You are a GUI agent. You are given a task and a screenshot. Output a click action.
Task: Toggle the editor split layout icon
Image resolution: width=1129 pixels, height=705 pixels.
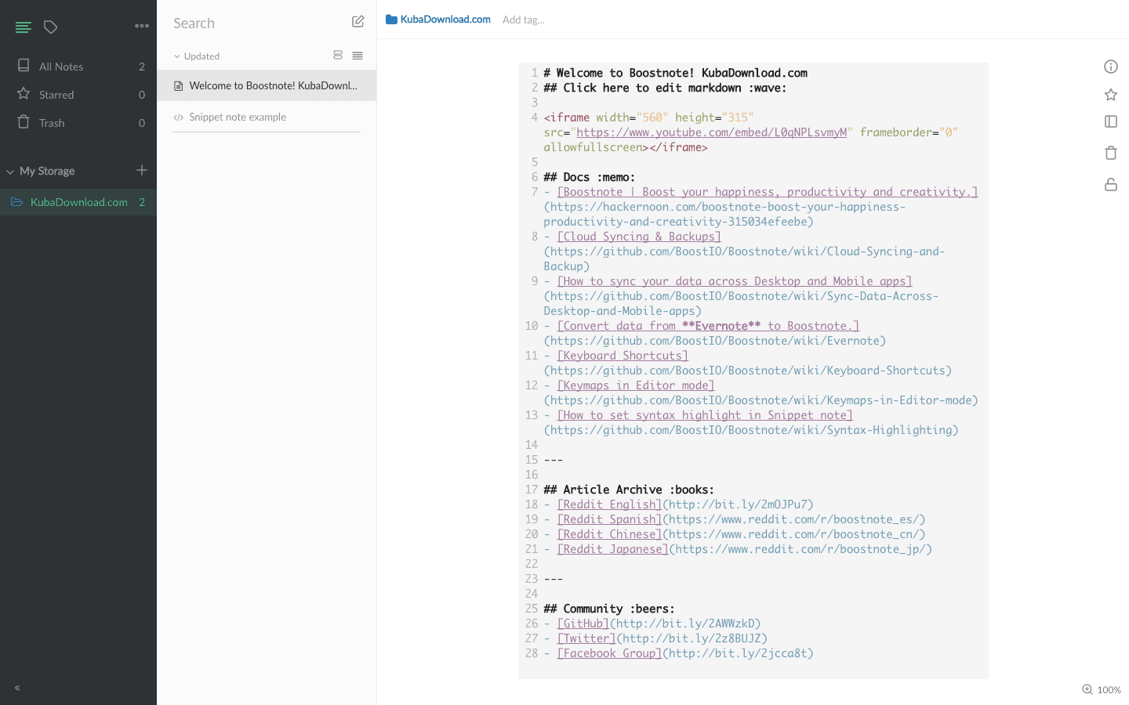click(x=1111, y=121)
